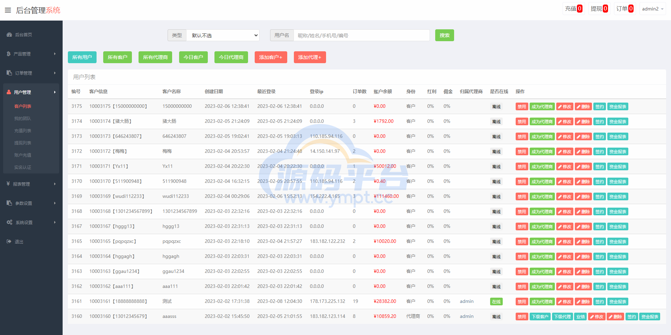Open 资金报表 for user 3170
Screen dimensions: 671x335
tap(618, 182)
